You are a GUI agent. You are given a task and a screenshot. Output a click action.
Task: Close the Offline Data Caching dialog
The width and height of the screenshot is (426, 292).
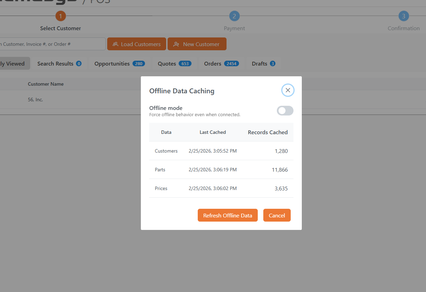pos(288,90)
